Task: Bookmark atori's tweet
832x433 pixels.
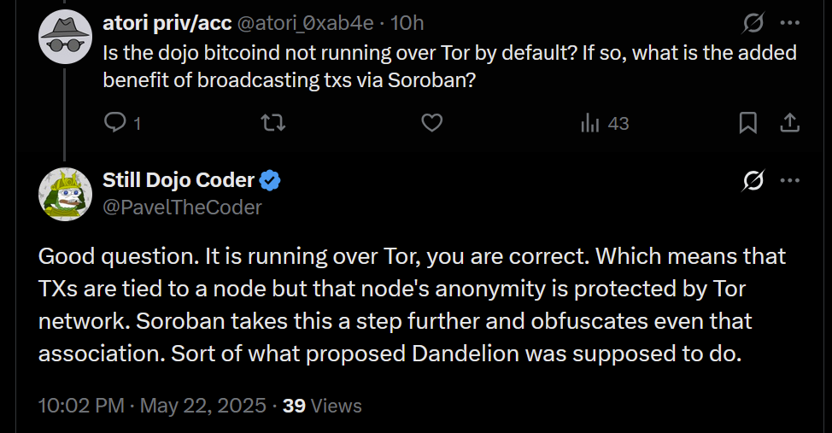Action: click(x=747, y=124)
